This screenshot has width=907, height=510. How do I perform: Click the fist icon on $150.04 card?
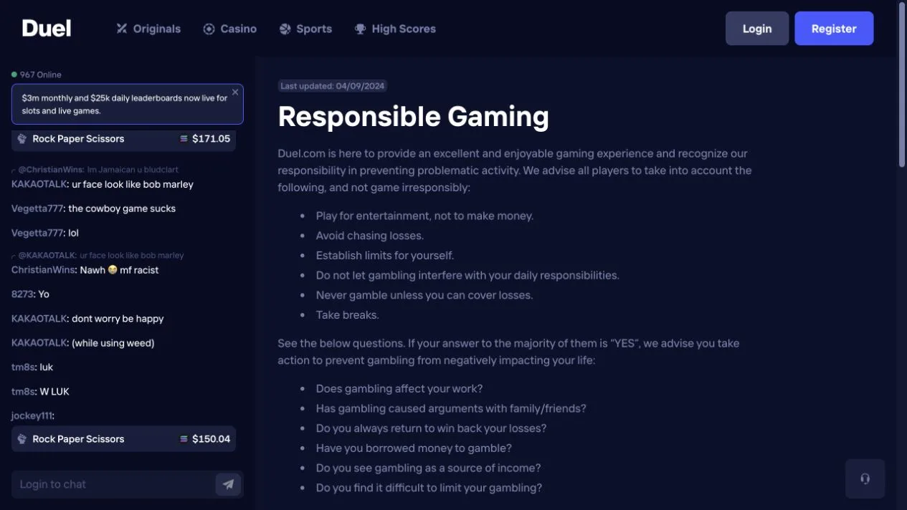[x=22, y=439]
